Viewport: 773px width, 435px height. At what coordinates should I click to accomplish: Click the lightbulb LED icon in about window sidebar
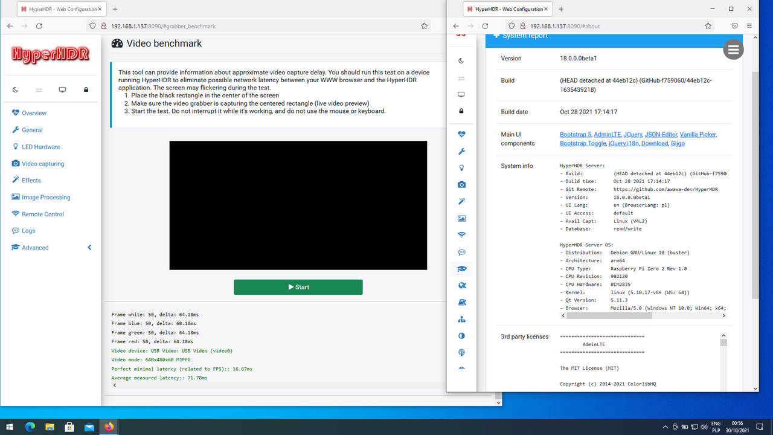tap(461, 168)
